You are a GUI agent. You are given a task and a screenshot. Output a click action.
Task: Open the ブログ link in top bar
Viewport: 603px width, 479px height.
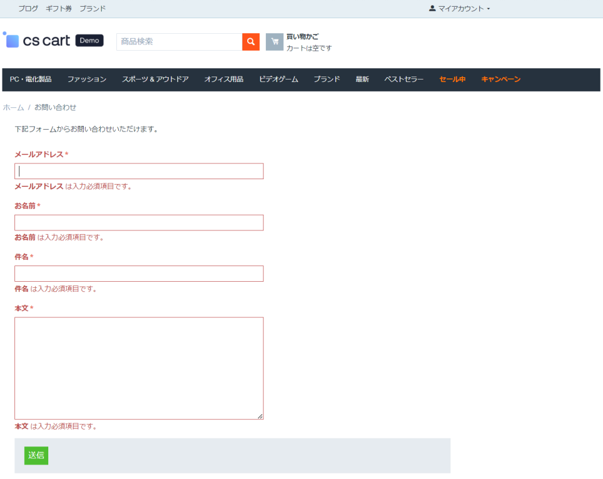click(x=28, y=8)
